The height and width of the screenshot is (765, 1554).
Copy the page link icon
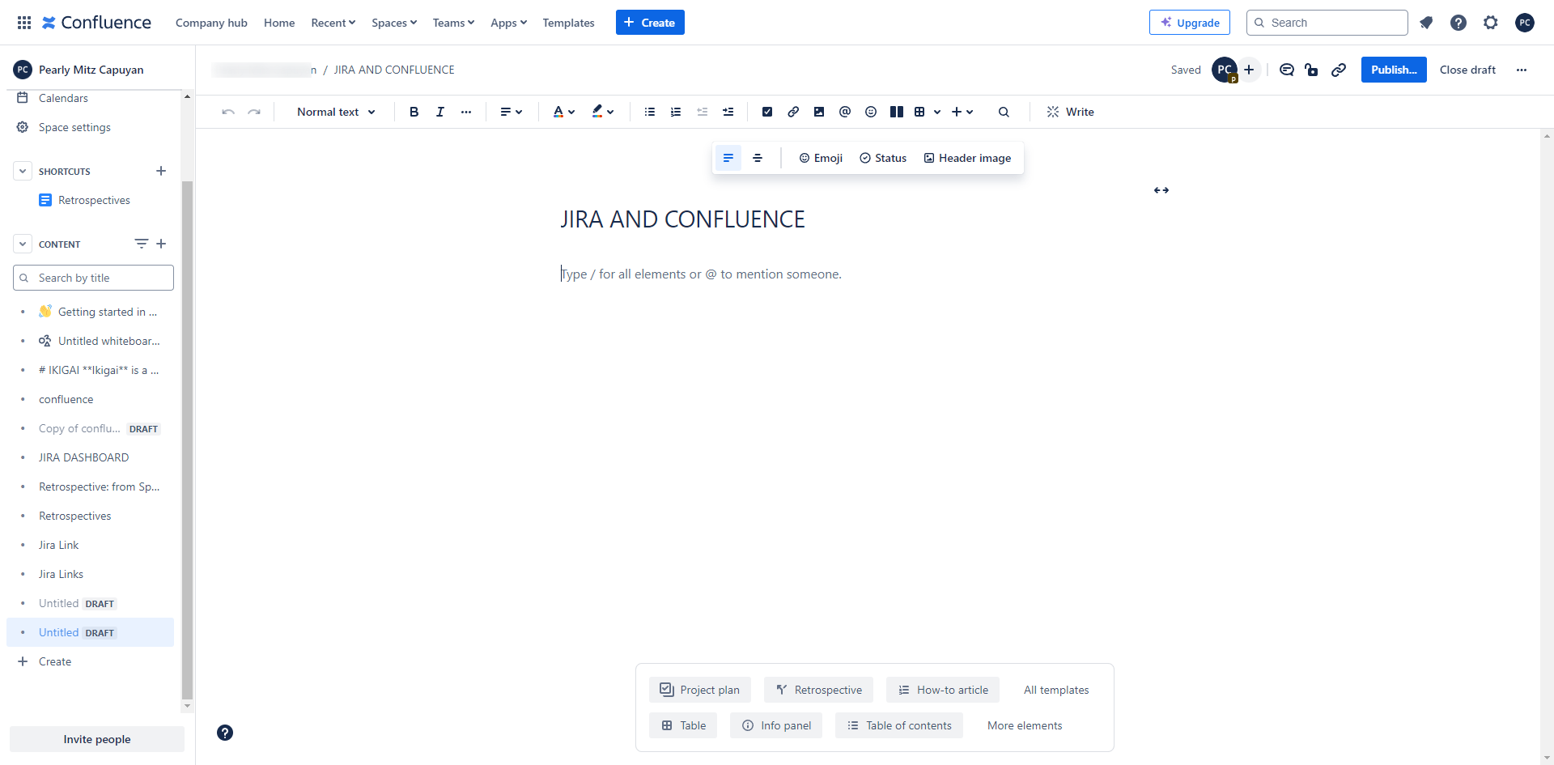(x=1339, y=70)
